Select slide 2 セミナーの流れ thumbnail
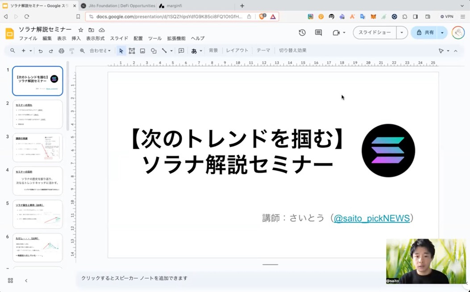This screenshot has width=470, height=292. point(37,115)
